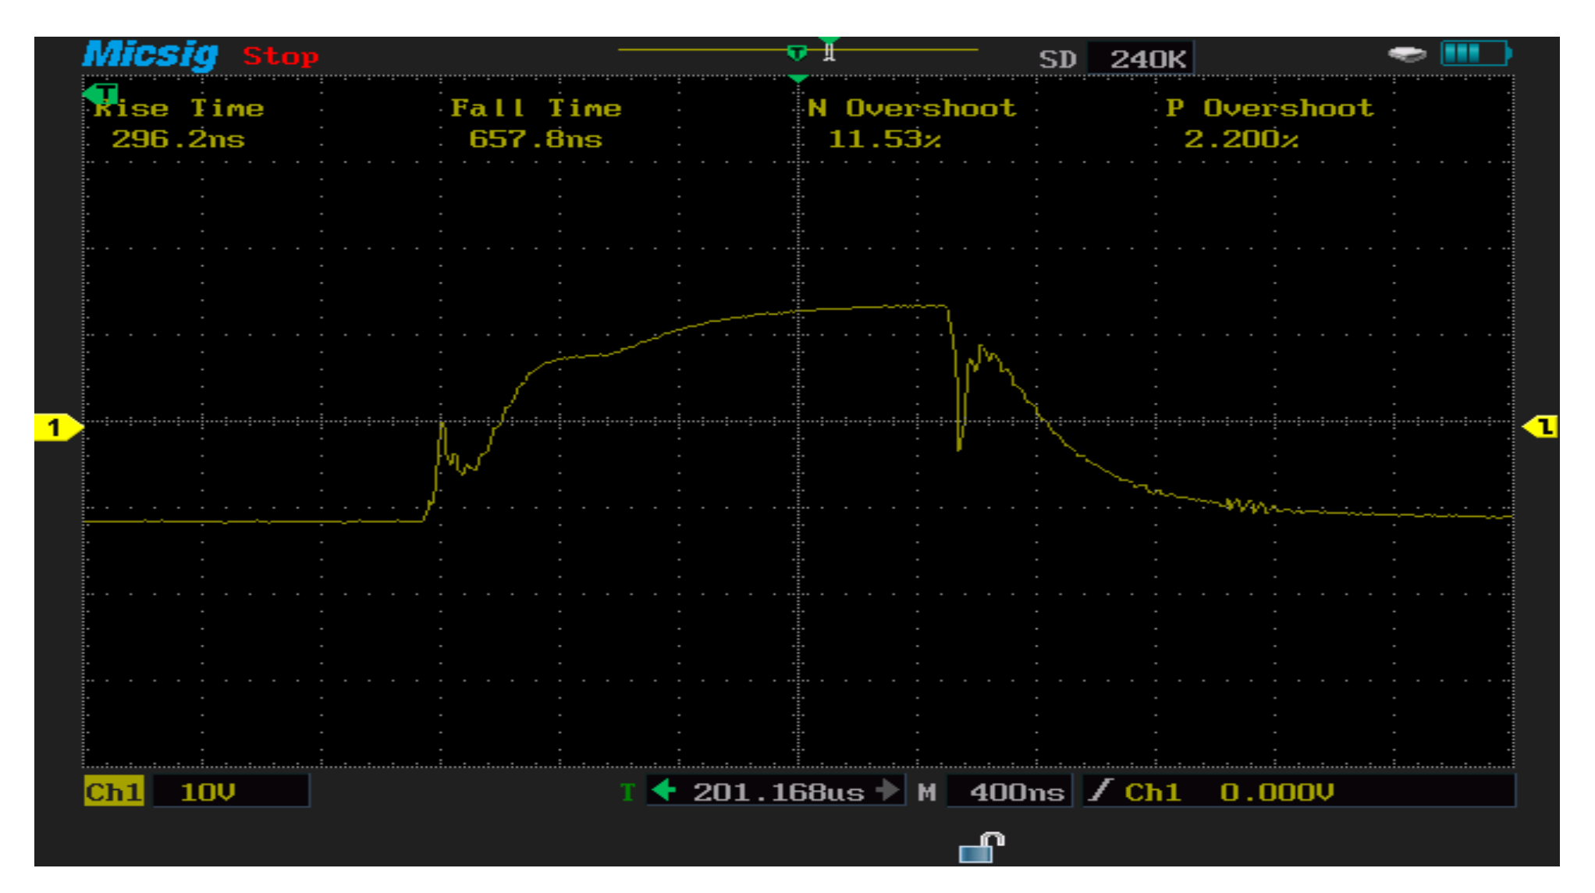Toggle the Ch1 channel label
The width and height of the screenshot is (1595, 893).
(x=114, y=792)
